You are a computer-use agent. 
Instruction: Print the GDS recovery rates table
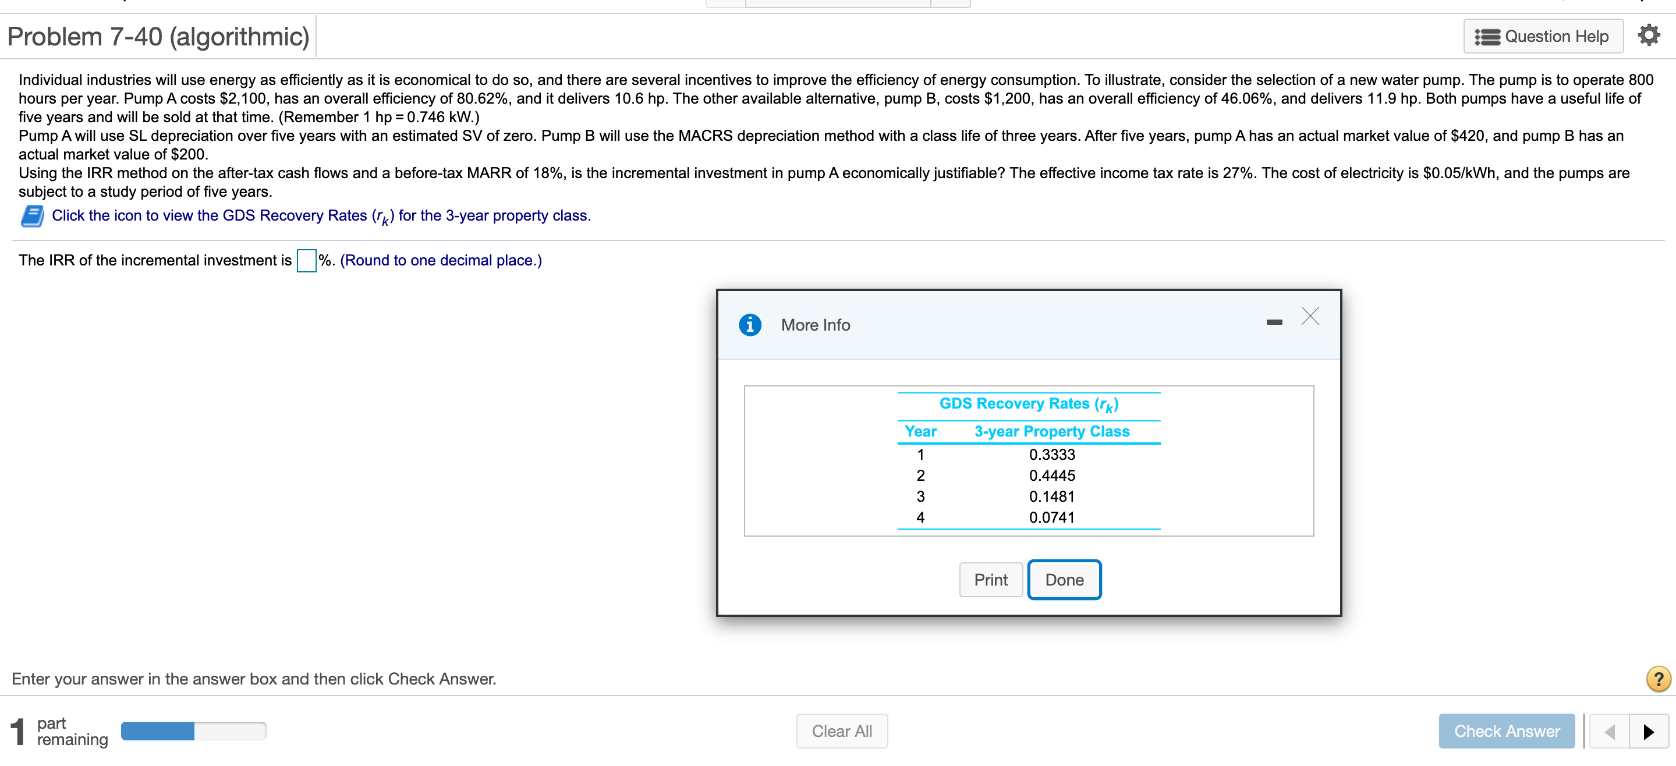pyautogui.click(x=990, y=579)
